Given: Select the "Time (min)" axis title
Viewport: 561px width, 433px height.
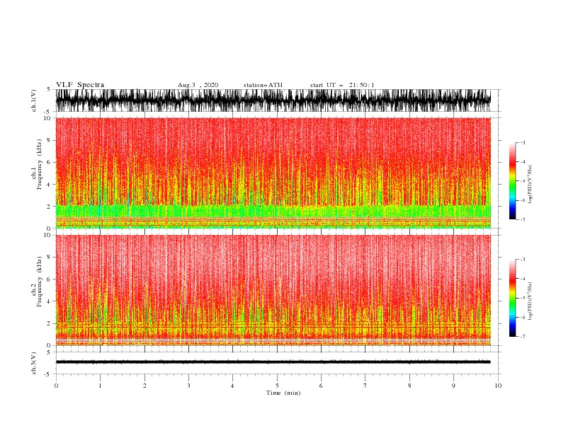Looking at the screenshot, I should click(283, 393).
